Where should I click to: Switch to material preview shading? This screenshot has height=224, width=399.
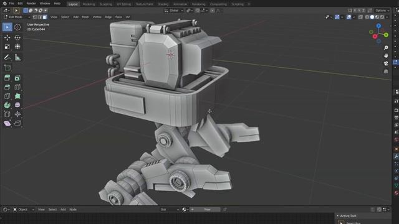point(377,17)
